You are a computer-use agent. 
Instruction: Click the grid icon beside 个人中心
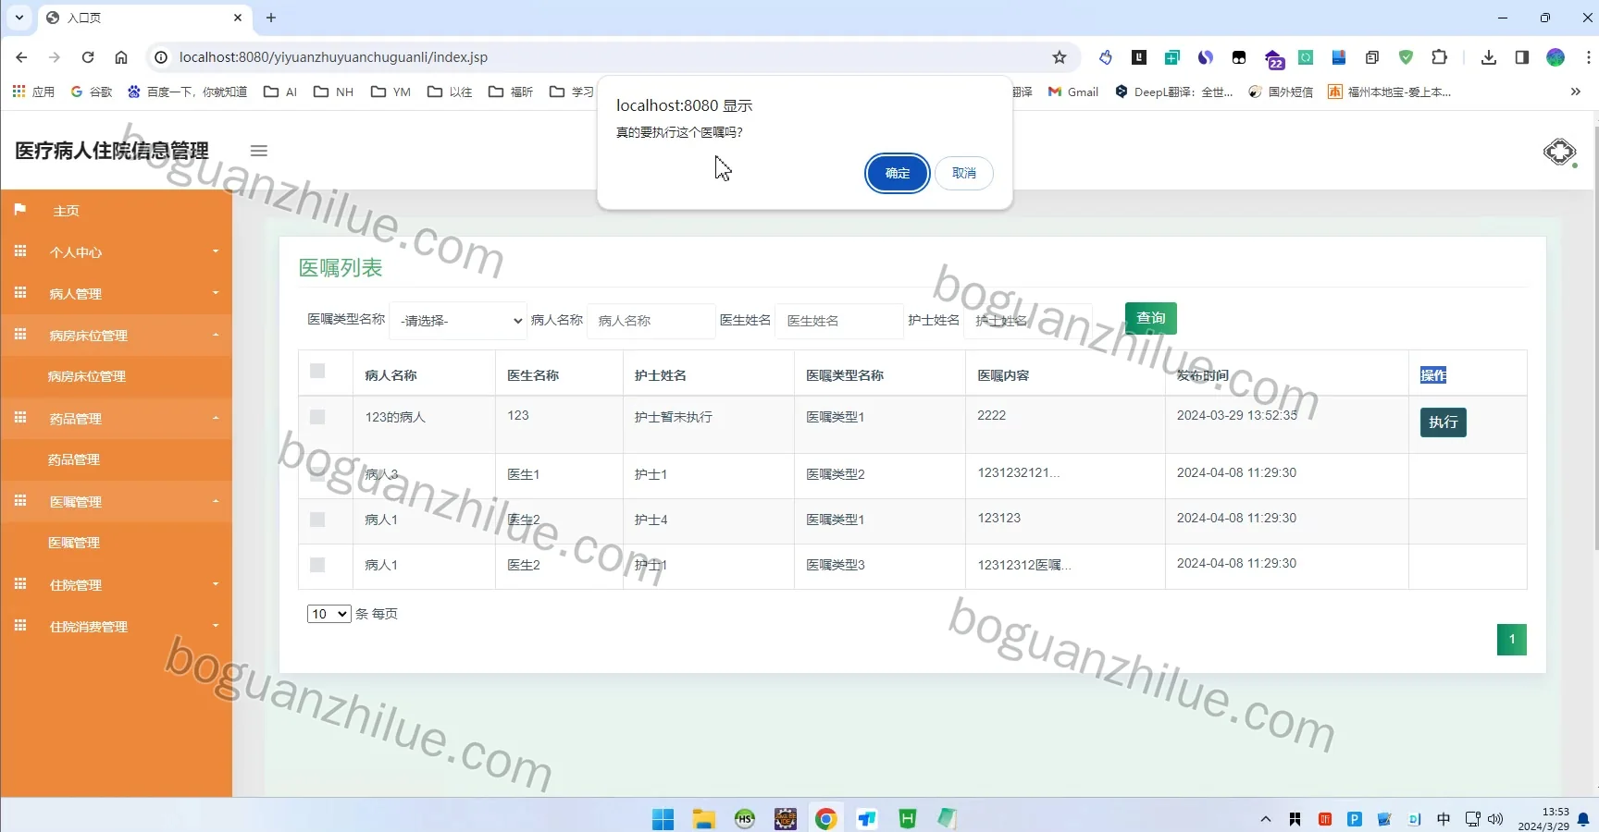(20, 251)
